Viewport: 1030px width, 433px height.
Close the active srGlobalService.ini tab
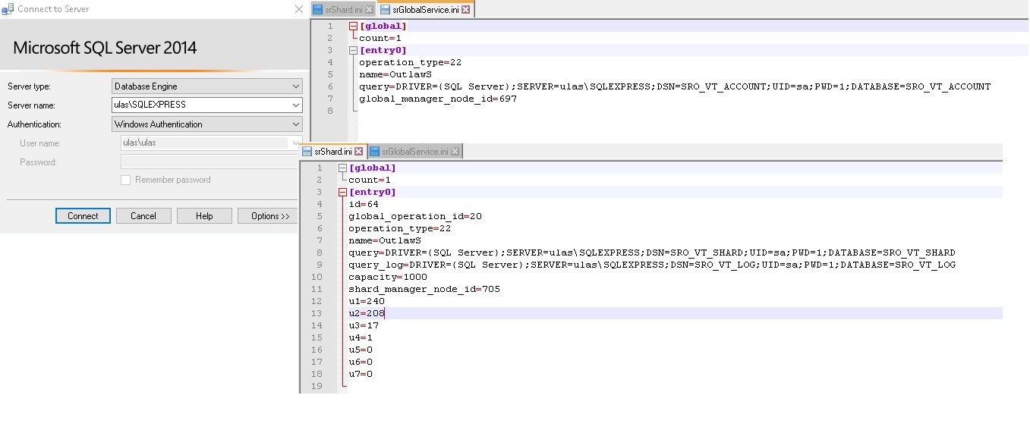466,10
